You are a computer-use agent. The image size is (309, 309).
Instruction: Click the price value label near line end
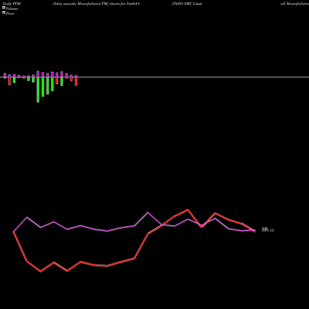tap(268, 230)
